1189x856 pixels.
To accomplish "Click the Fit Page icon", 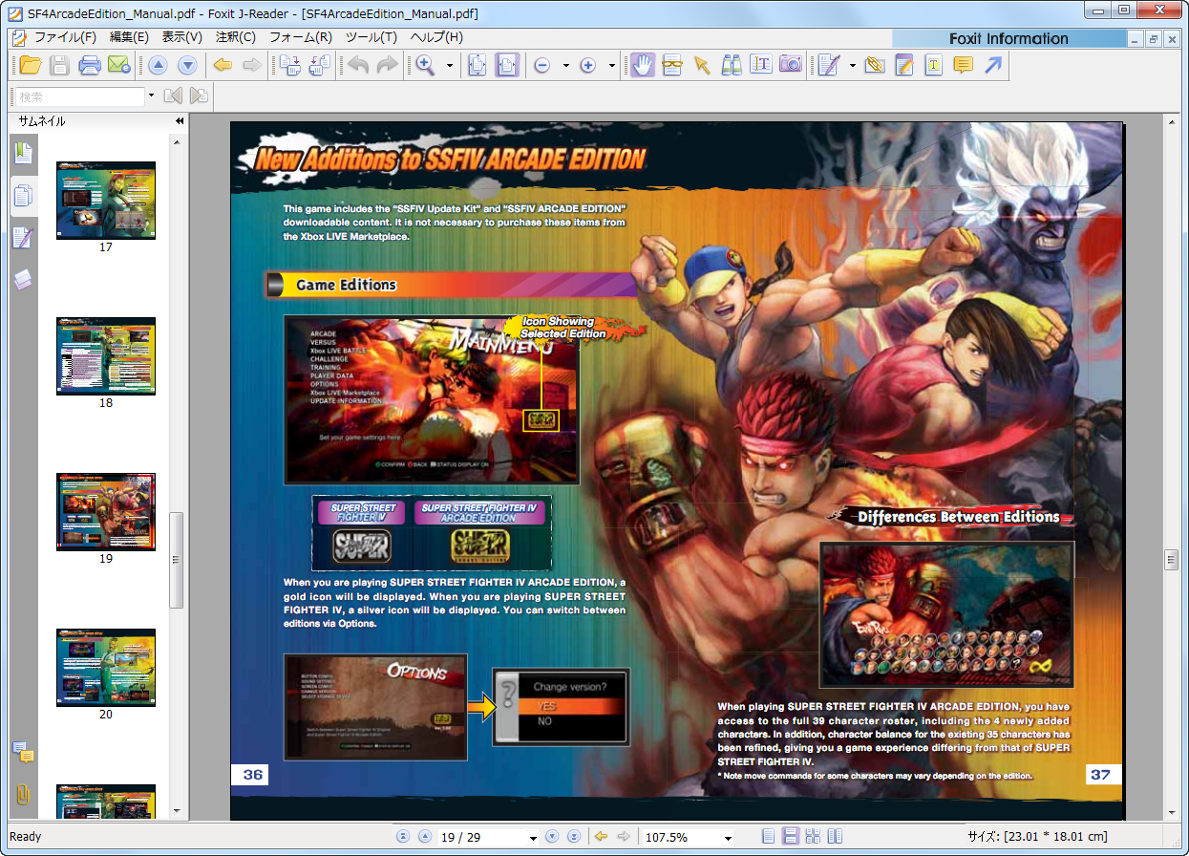I will click(x=478, y=65).
